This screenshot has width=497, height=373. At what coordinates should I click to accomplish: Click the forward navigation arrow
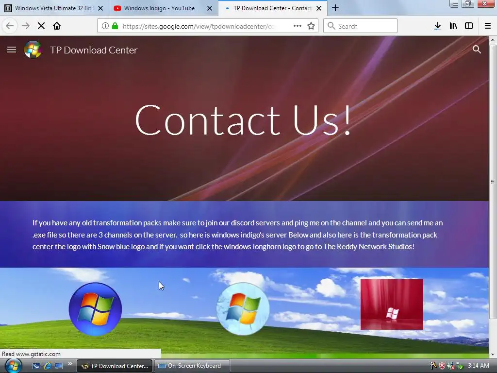coord(25,26)
